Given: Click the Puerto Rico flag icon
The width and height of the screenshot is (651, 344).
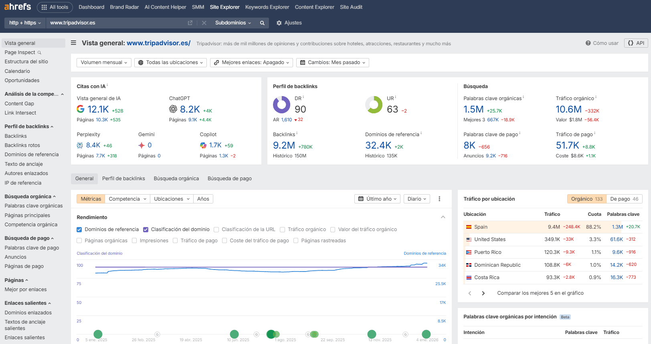Looking at the screenshot, I should (x=469, y=252).
